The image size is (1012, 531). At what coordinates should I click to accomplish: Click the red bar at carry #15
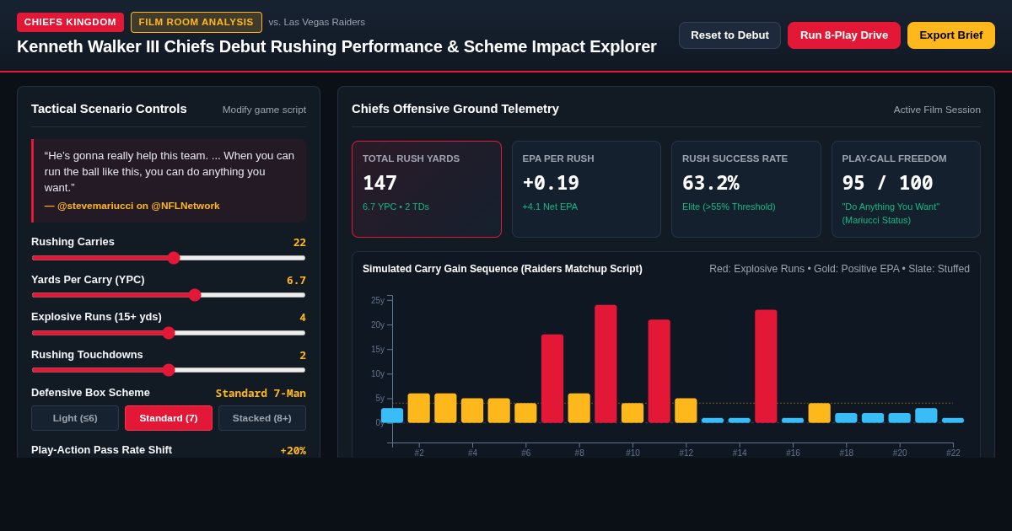click(766, 367)
